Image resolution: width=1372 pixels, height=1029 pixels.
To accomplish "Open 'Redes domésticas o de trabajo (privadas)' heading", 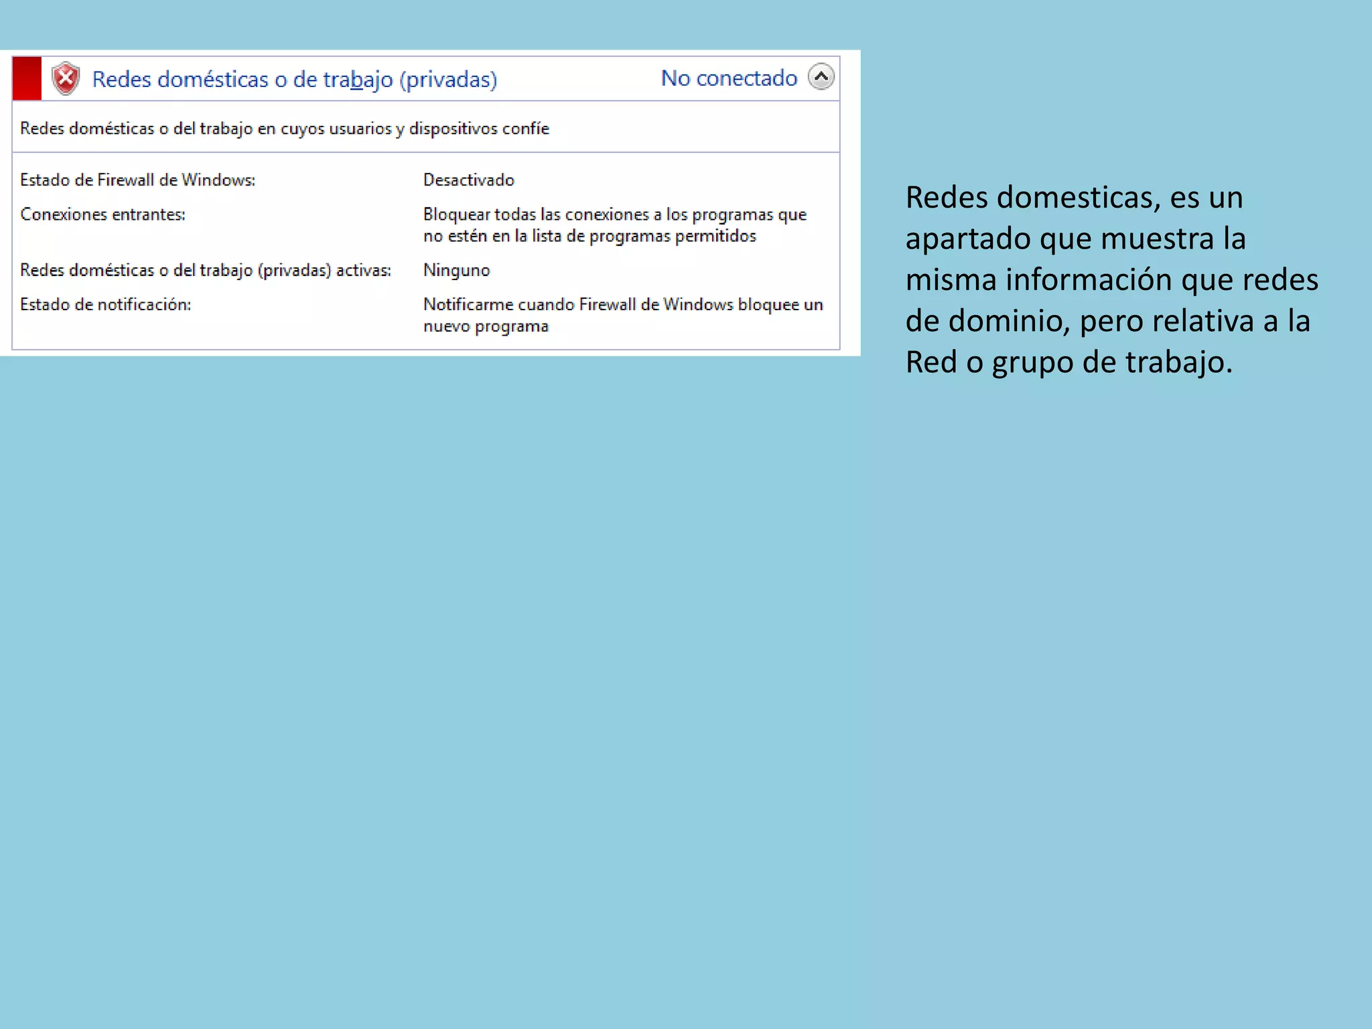I will (x=295, y=80).
